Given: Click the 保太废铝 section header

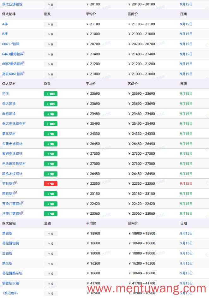Looking at the screenshot, I should pyautogui.click(x=9, y=223).
